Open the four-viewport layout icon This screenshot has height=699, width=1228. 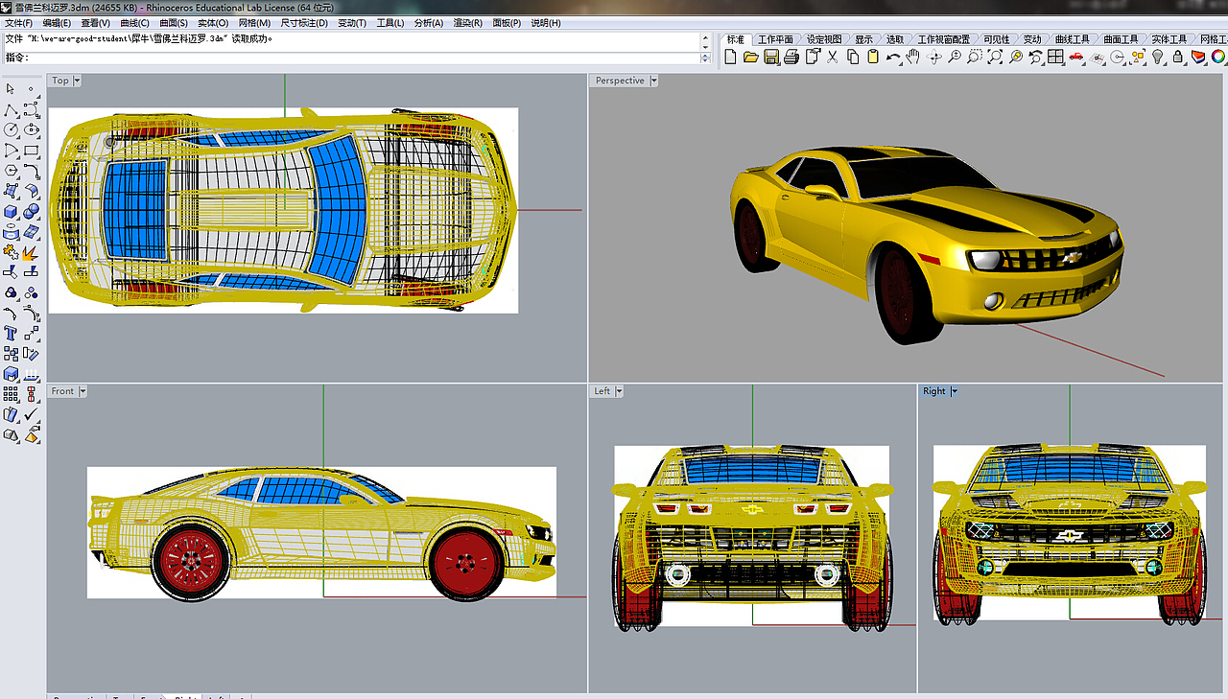[1056, 58]
